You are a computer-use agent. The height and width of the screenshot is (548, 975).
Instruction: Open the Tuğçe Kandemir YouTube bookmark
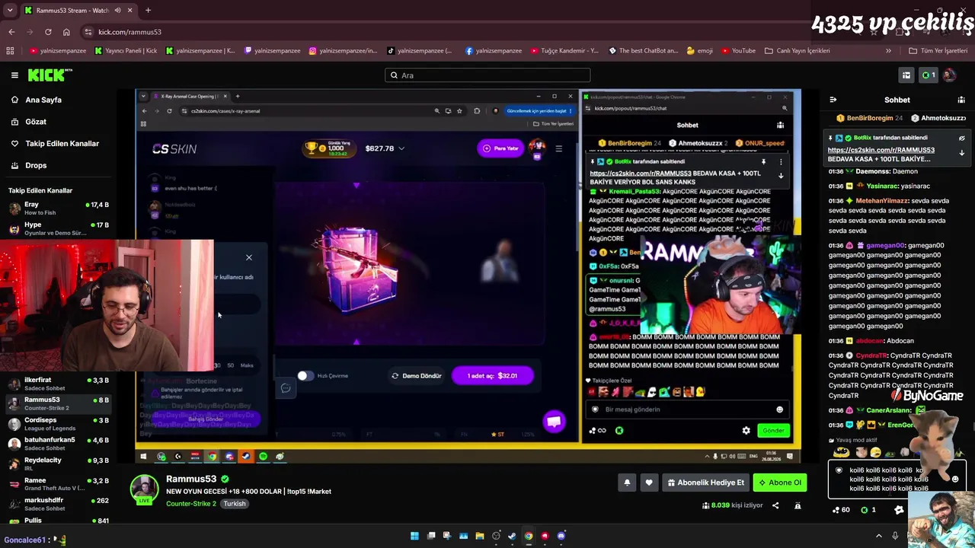tap(566, 51)
